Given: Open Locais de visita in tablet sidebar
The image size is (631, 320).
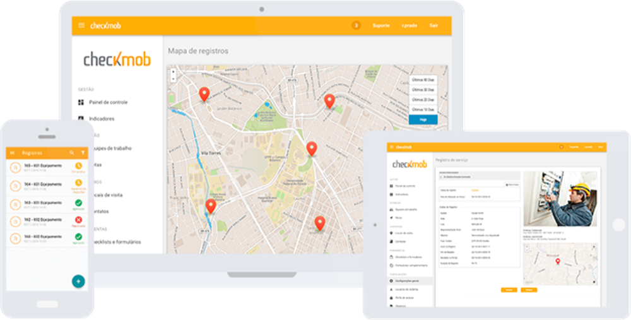Looking at the screenshot, I should [404, 233].
